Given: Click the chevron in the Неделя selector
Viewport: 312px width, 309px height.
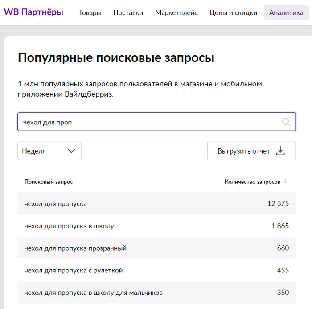Looking at the screenshot, I should [x=71, y=151].
